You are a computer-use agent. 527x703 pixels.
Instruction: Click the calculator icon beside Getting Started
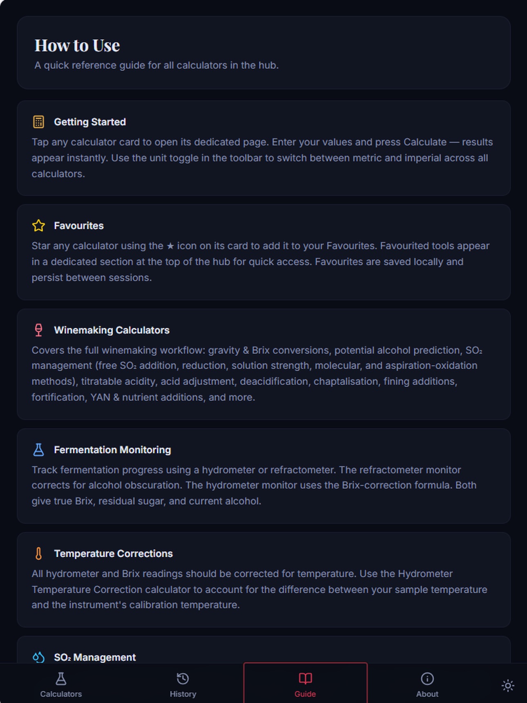[x=38, y=122]
